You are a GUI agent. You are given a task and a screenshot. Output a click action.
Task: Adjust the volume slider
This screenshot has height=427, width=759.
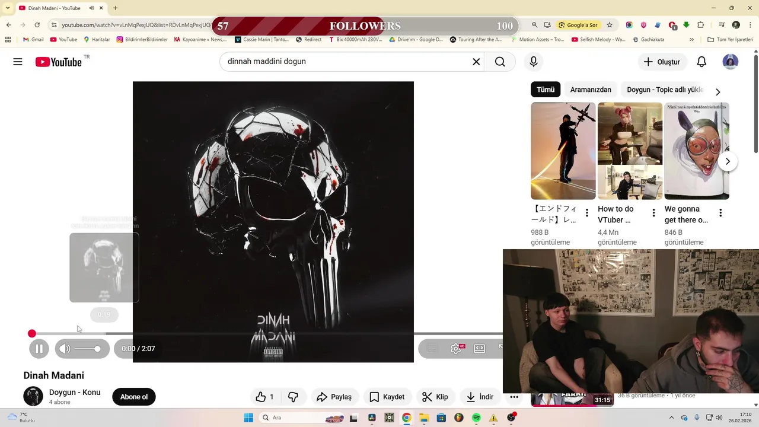[88, 349]
